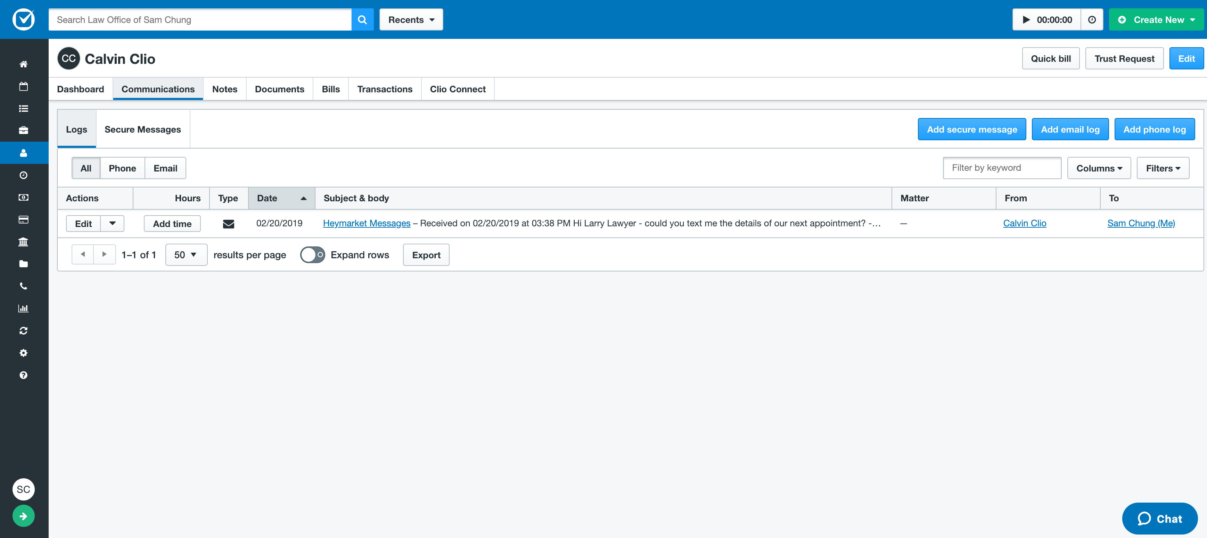Switch to the Documents tab
The image size is (1207, 538).
[x=279, y=89]
